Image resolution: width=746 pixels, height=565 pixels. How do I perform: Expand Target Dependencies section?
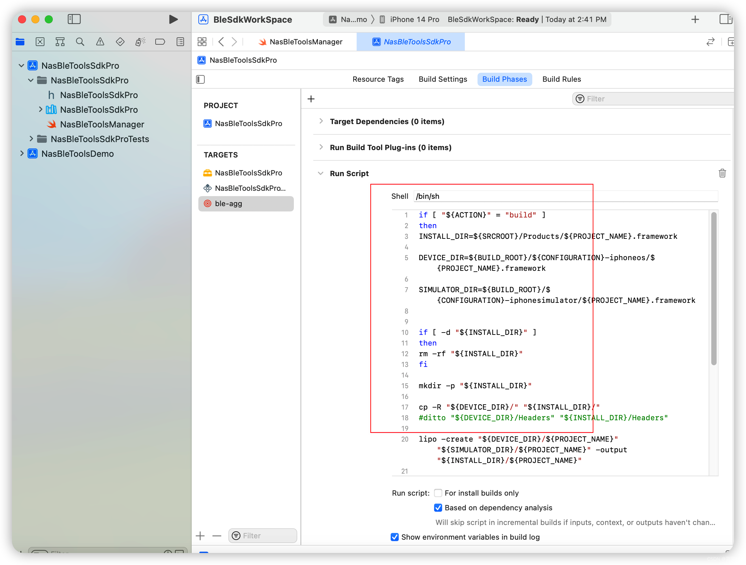point(321,121)
